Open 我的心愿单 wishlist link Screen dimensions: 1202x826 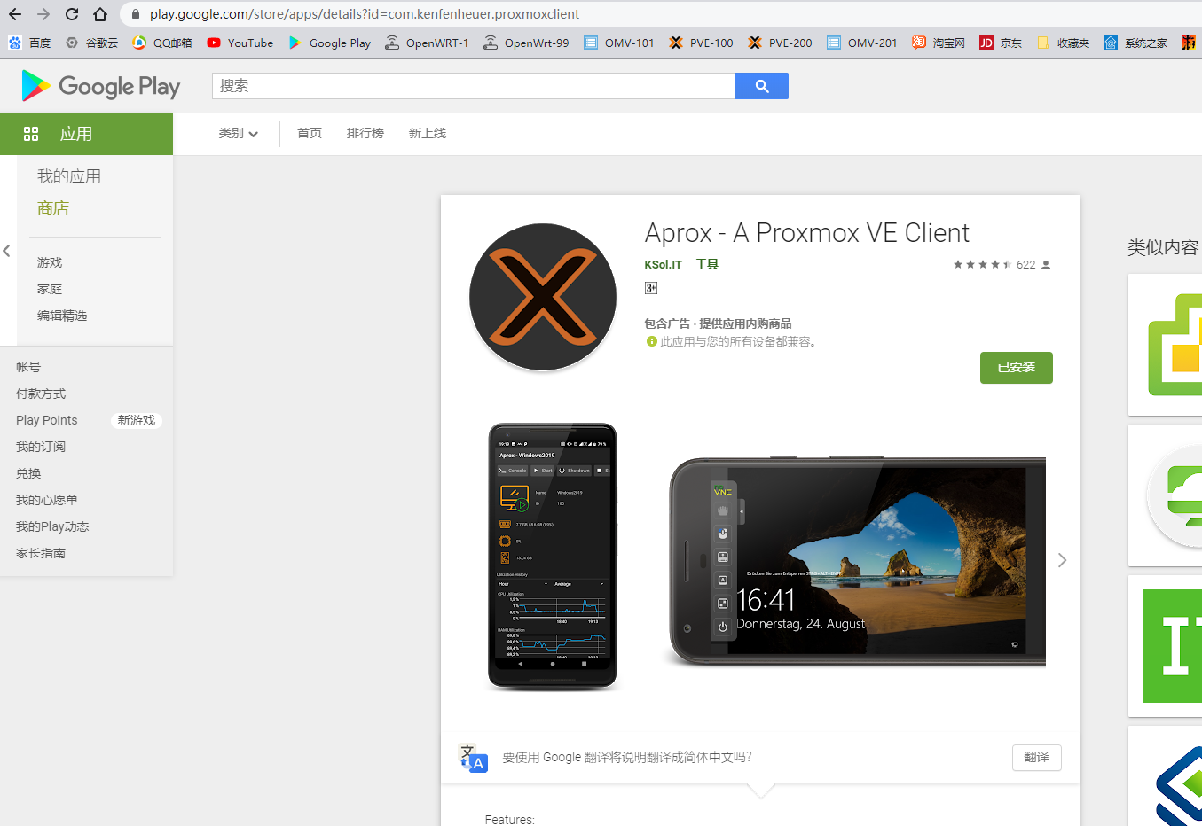(47, 500)
